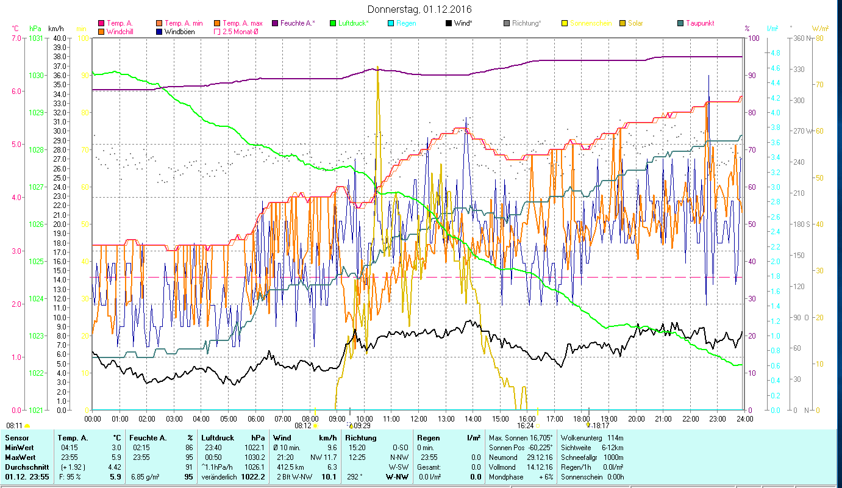
Task: Click the sunset marker at 16:24
Action: 538,425
